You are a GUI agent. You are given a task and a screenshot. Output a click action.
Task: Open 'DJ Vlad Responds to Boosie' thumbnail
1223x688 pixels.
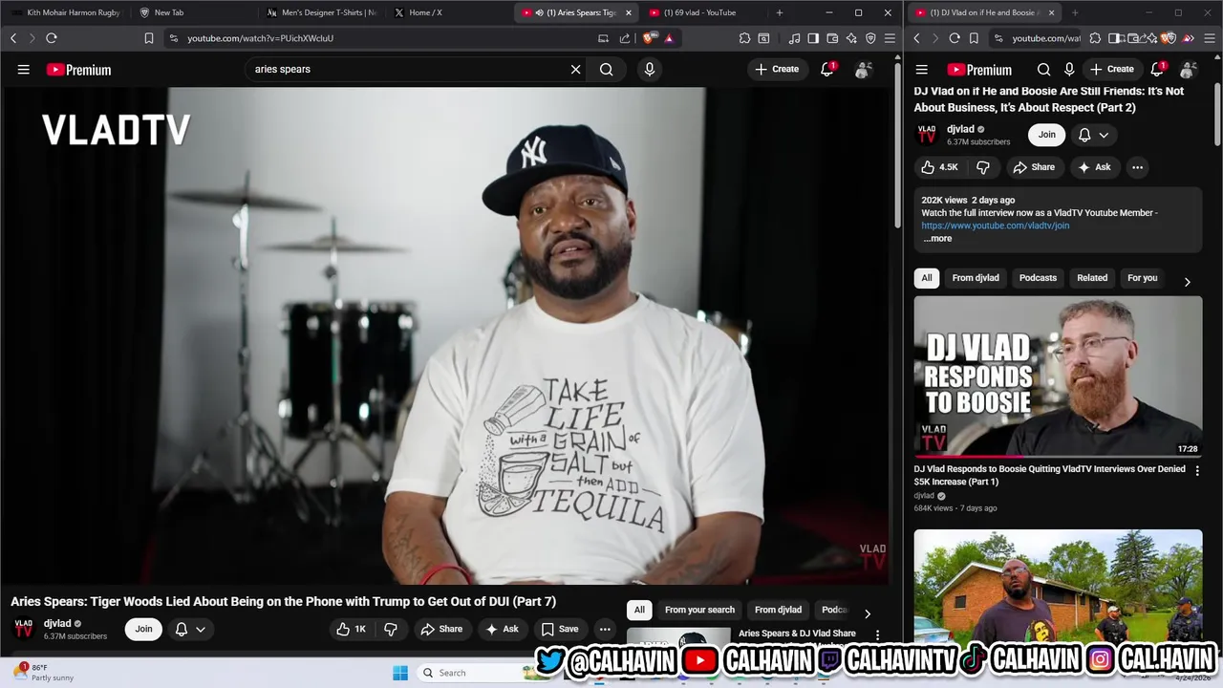[1058, 376]
